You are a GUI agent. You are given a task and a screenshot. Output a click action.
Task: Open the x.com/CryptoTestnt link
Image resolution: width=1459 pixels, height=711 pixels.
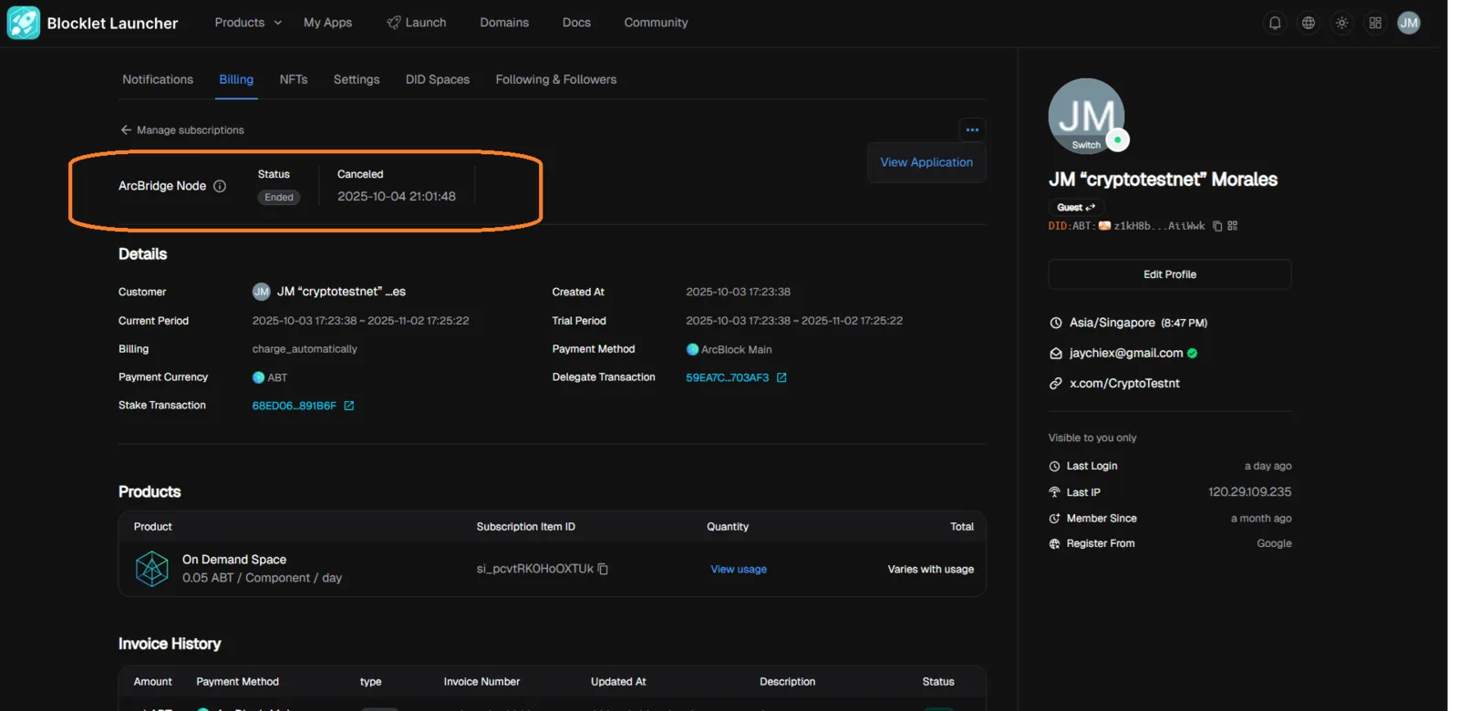[x=1124, y=384]
